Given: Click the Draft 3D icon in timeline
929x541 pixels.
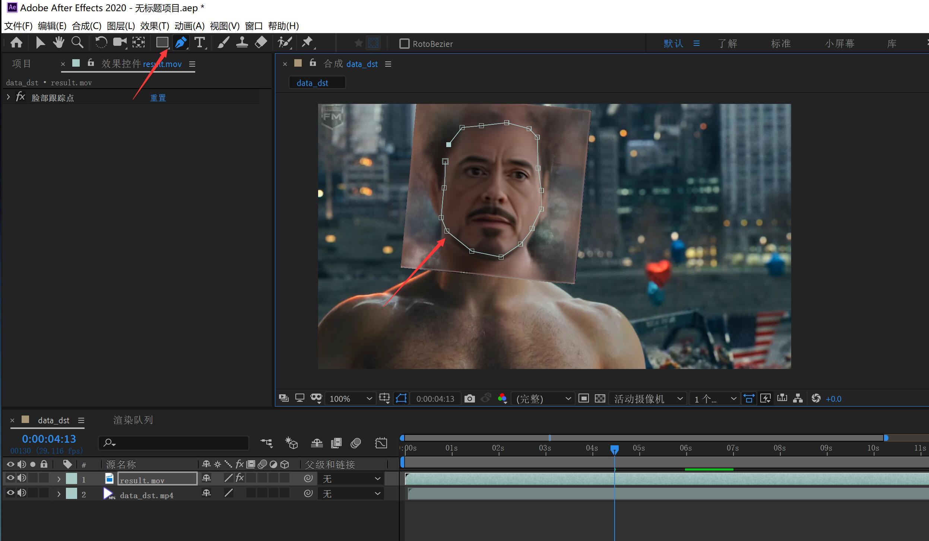Looking at the screenshot, I should click(291, 443).
